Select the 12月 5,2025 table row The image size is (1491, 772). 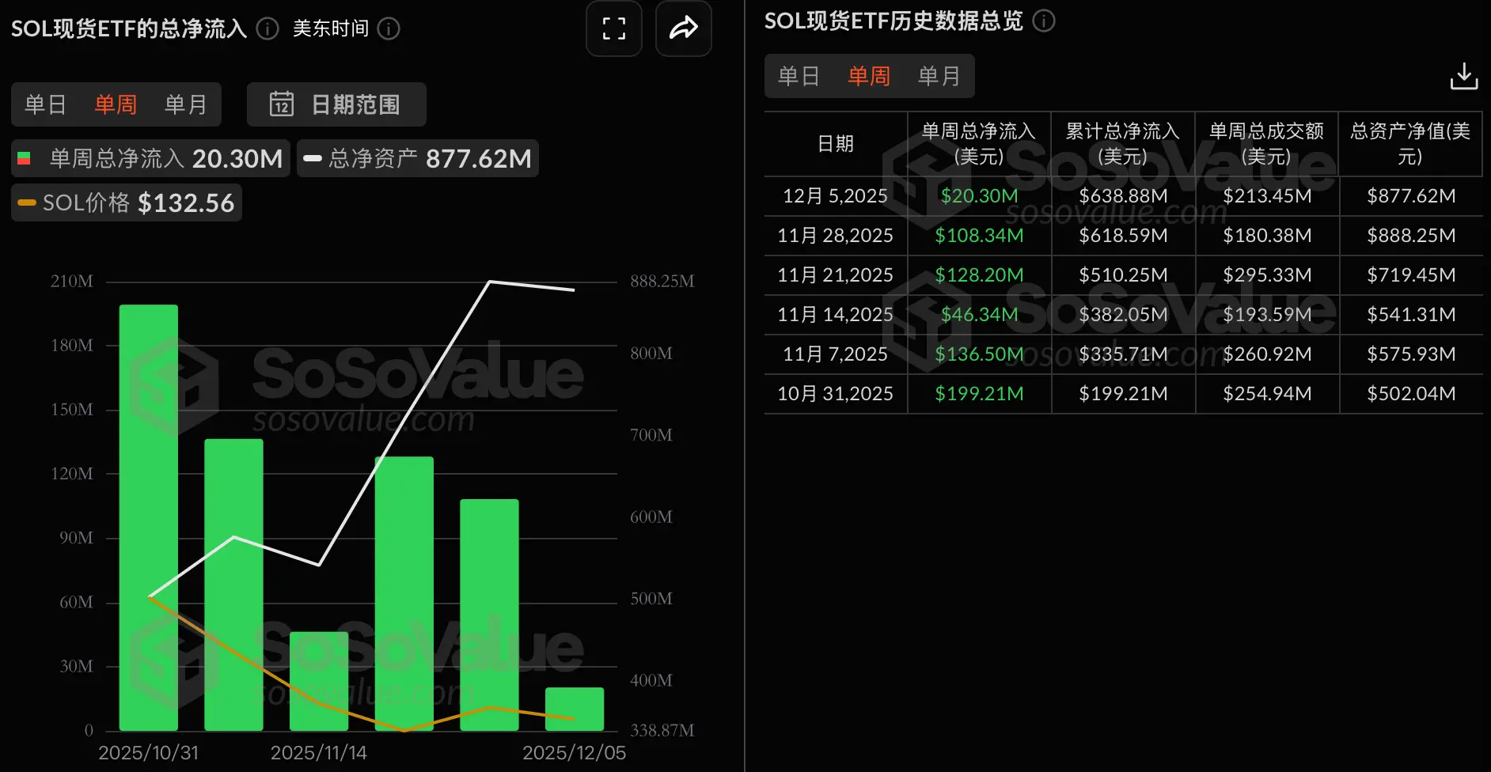pyautogui.click(x=835, y=195)
